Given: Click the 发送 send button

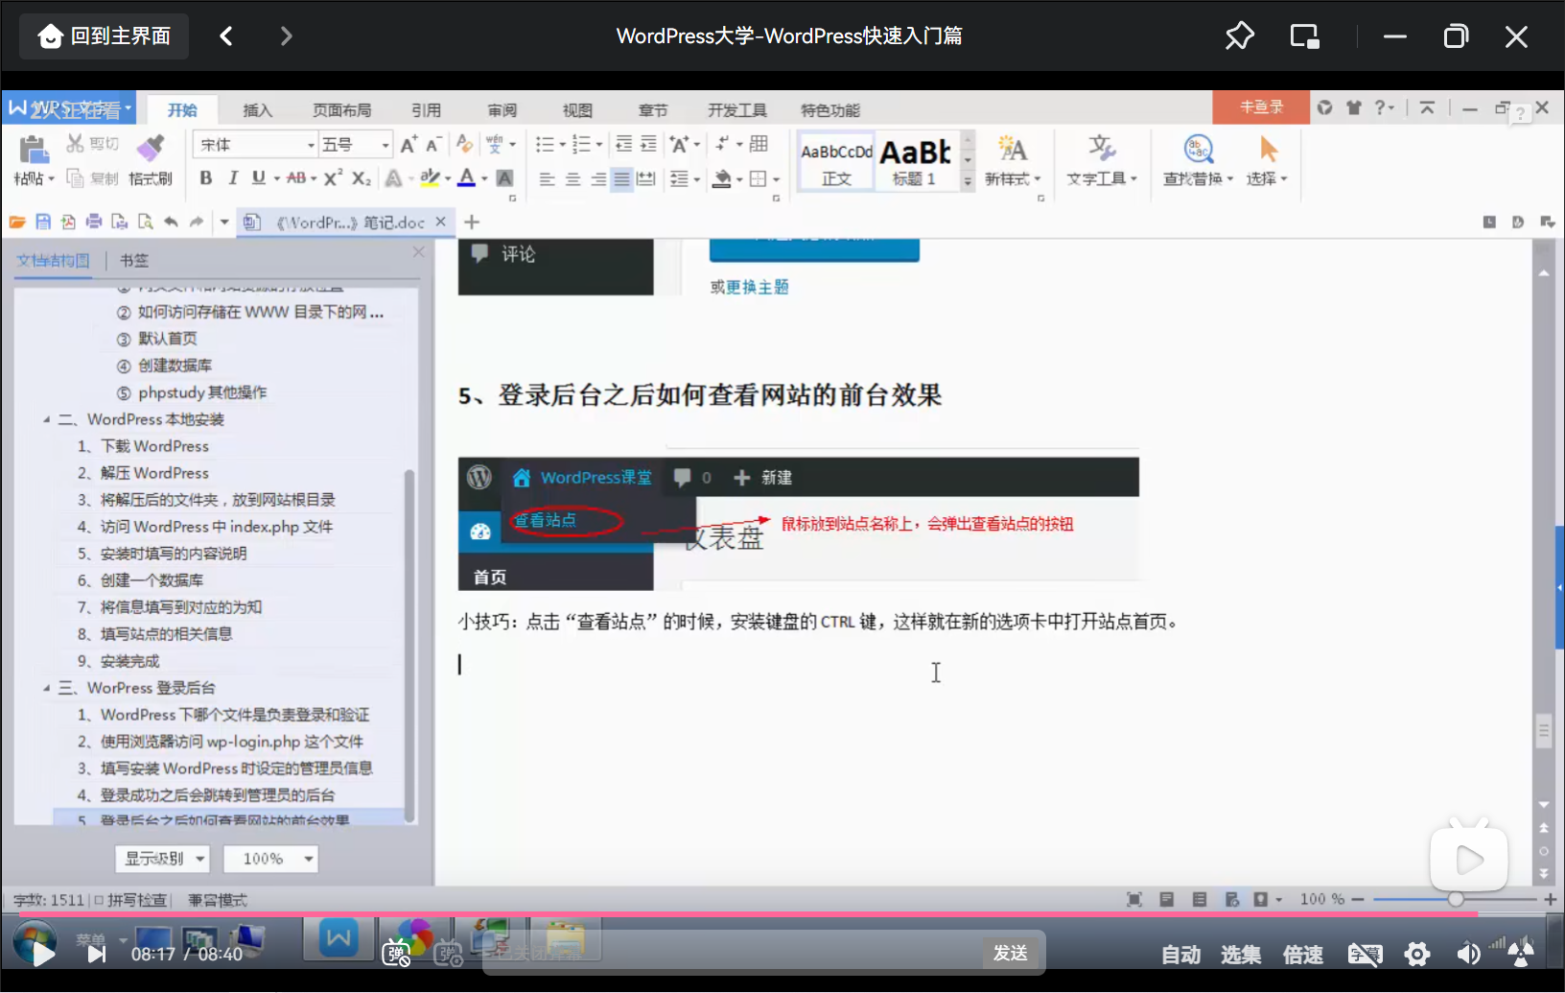Looking at the screenshot, I should click(x=1011, y=953).
